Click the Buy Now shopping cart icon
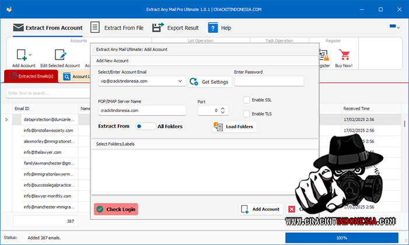Image resolution: width=409 pixels, height=245 pixels. (x=344, y=55)
